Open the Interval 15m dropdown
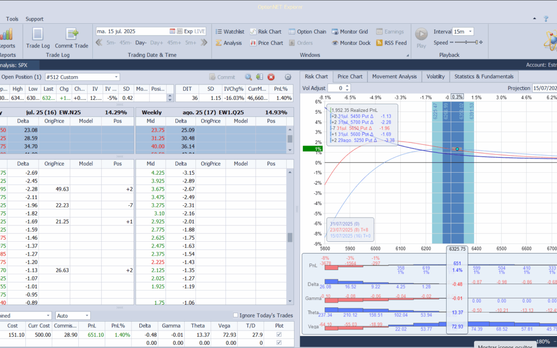This screenshot has width=557, height=348. click(470, 31)
